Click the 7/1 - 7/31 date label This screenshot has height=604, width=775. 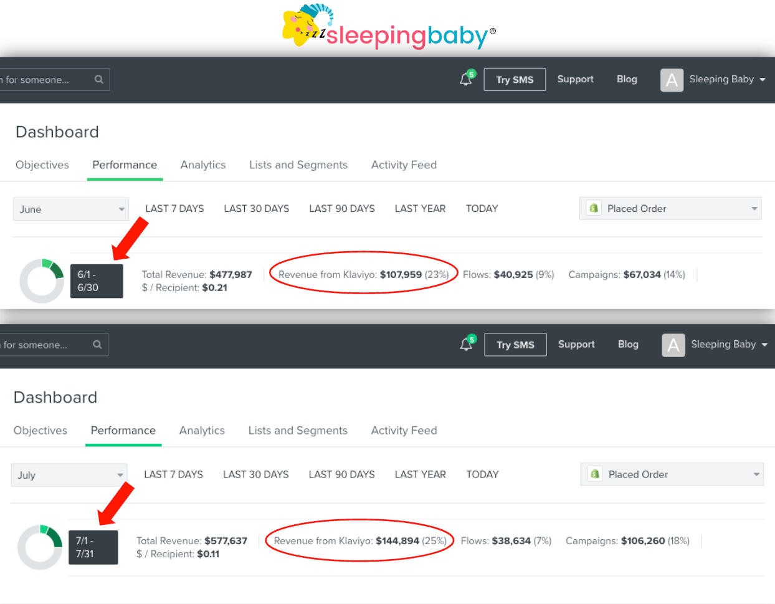93,547
